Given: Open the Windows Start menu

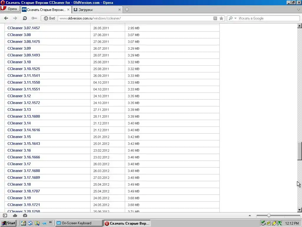Looking at the screenshot, I should coord(9,223).
